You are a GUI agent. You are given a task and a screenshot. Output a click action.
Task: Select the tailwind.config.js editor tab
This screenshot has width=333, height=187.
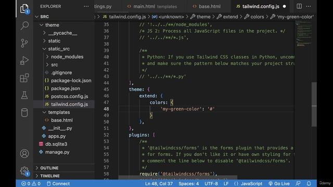tap(261, 7)
